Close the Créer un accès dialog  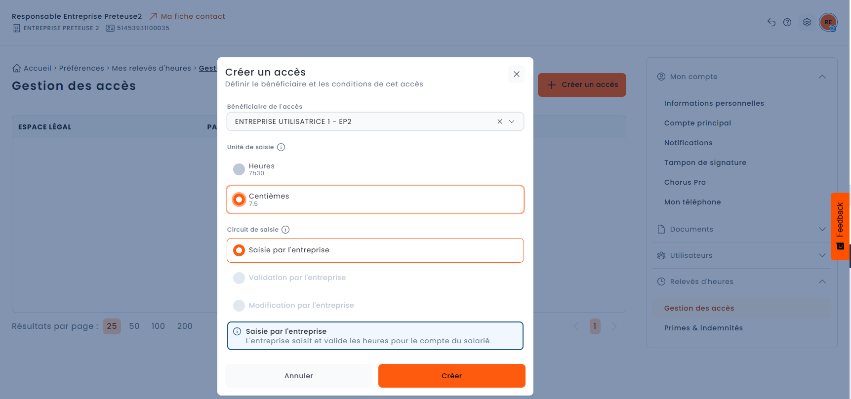point(517,74)
